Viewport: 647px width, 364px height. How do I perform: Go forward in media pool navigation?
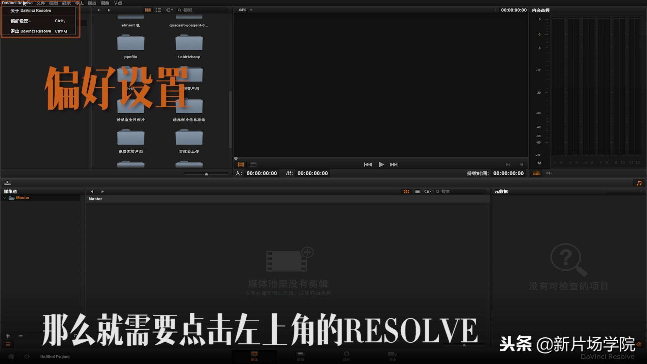(102, 191)
